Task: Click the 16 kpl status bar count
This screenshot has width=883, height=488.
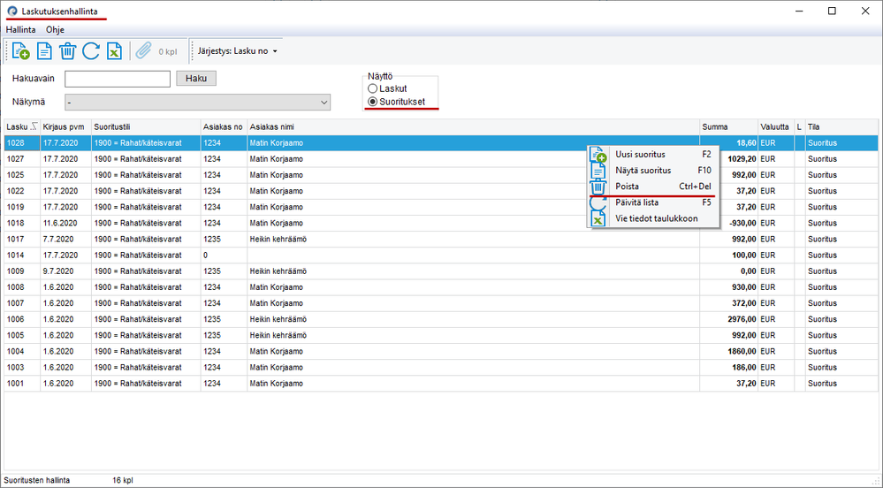Action: click(x=123, y=481)
